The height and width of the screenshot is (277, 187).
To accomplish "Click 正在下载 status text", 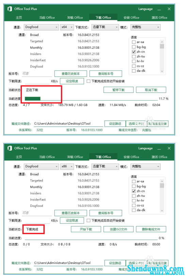I will (x=32, y=90).
